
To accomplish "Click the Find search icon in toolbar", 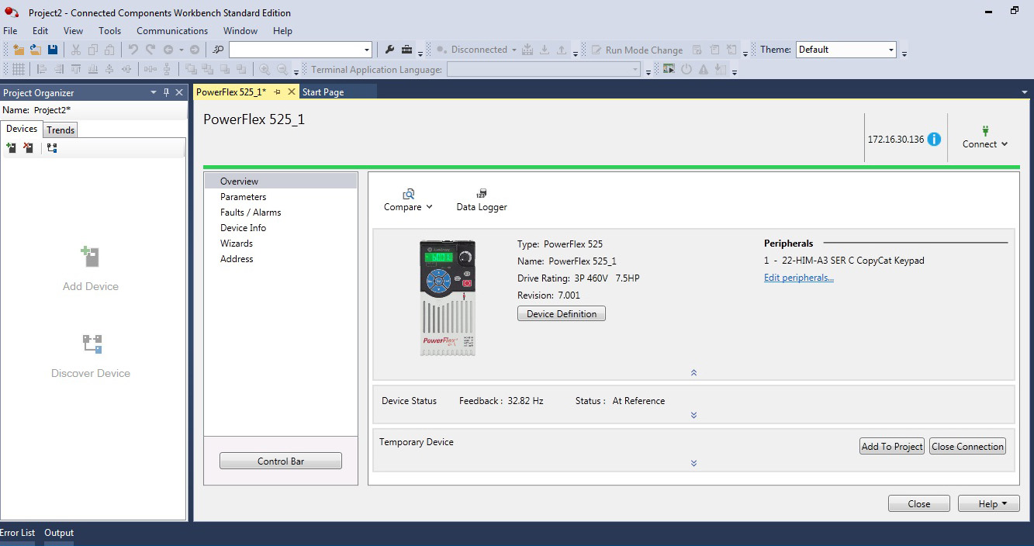I will tap(219, 50).
